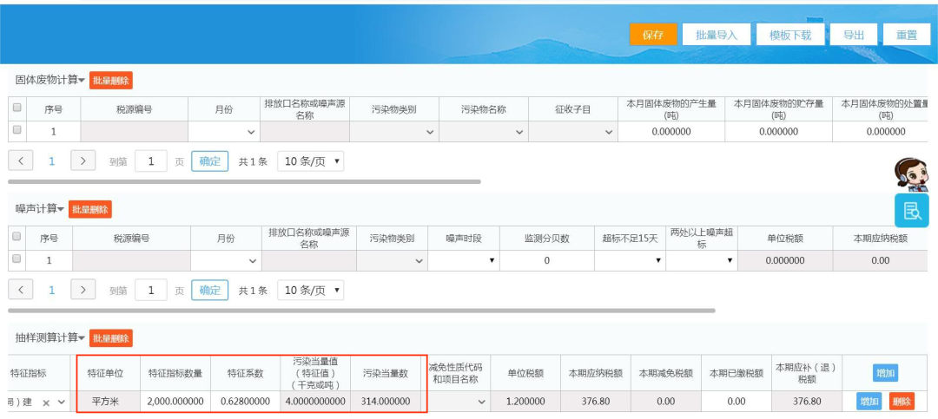Tick row 1 checkbox in 固体废物计算 table
This screenshot has width=938, height=419.
click(x=17, y=129)
